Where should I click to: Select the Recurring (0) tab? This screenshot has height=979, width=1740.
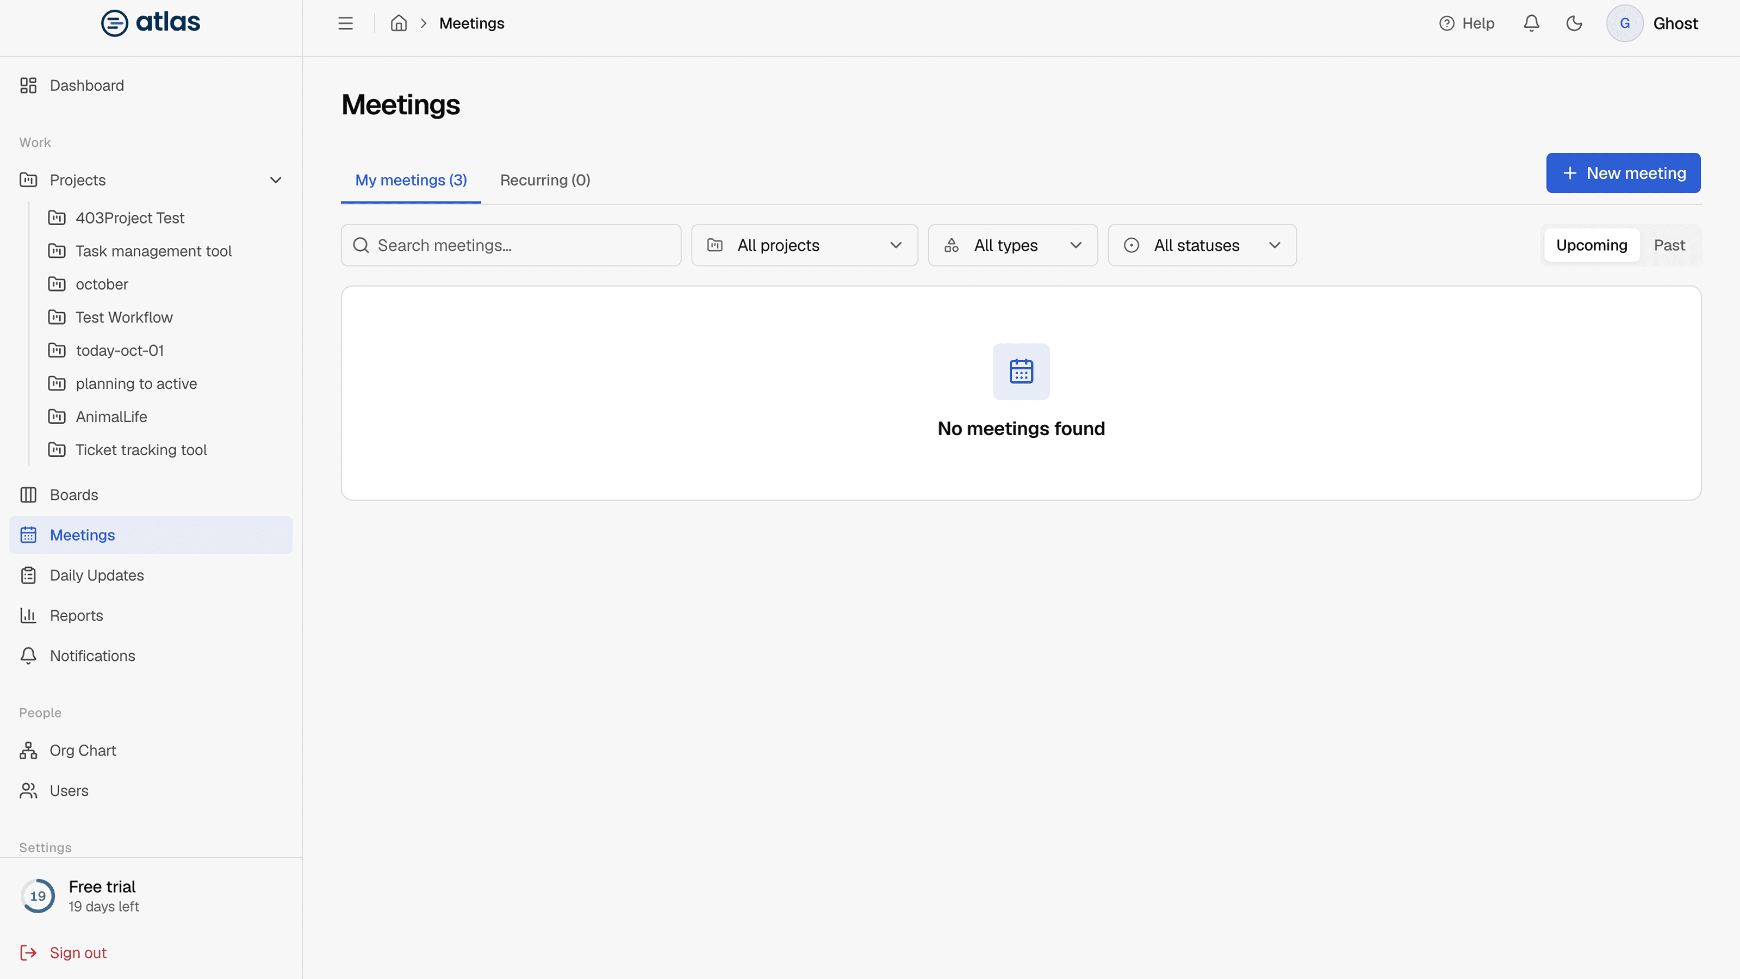(545, 181)
